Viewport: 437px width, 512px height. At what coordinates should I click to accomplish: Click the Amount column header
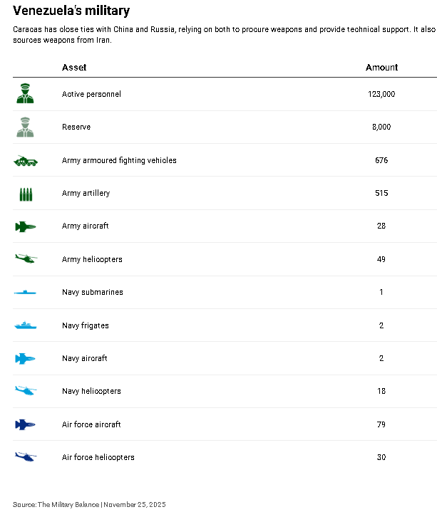(381, 67)
